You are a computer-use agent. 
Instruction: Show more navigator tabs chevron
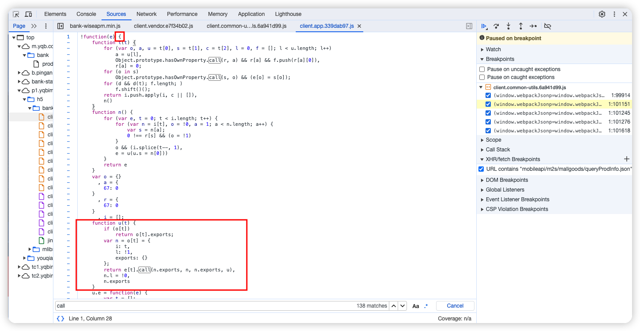click(x=34, y=26)
